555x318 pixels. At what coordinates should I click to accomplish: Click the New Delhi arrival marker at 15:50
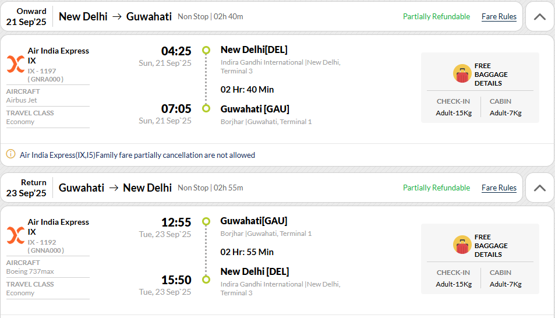pyautogui.click(x=206, y=280)
